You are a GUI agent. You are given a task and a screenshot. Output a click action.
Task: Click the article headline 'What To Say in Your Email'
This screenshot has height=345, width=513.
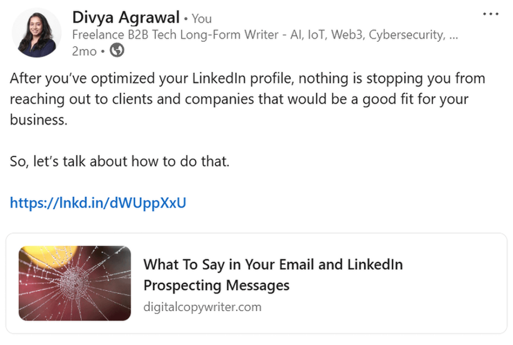click(273, 264)
